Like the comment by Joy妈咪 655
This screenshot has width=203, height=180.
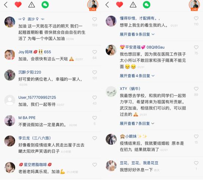click(95, 52)
